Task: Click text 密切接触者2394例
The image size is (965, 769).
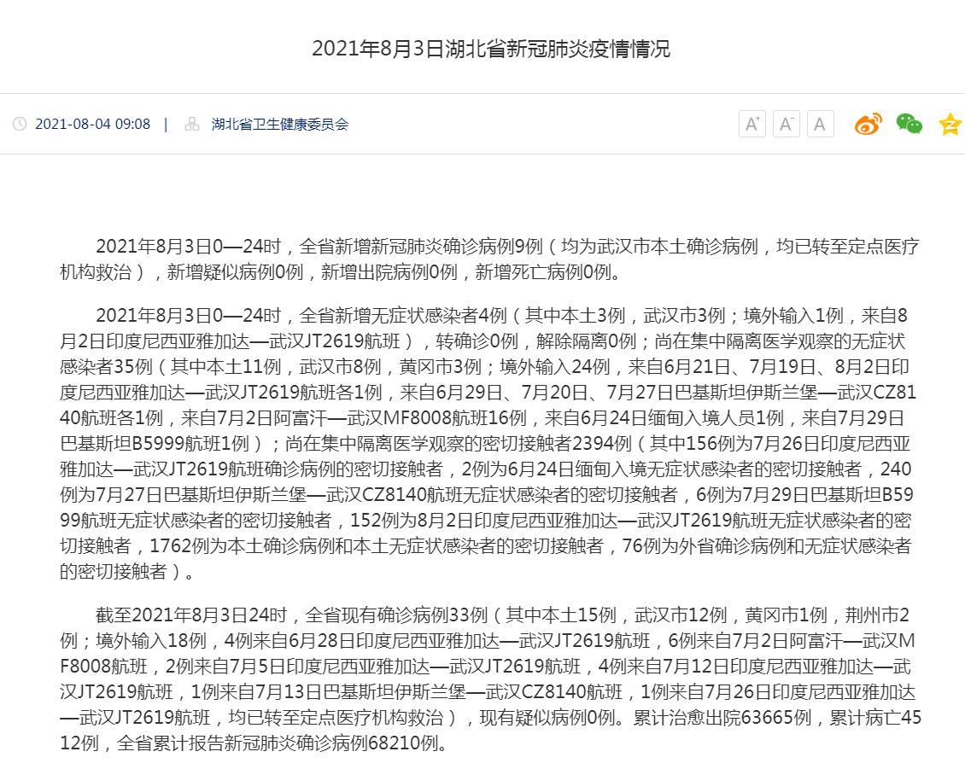Action: (552, 444)
